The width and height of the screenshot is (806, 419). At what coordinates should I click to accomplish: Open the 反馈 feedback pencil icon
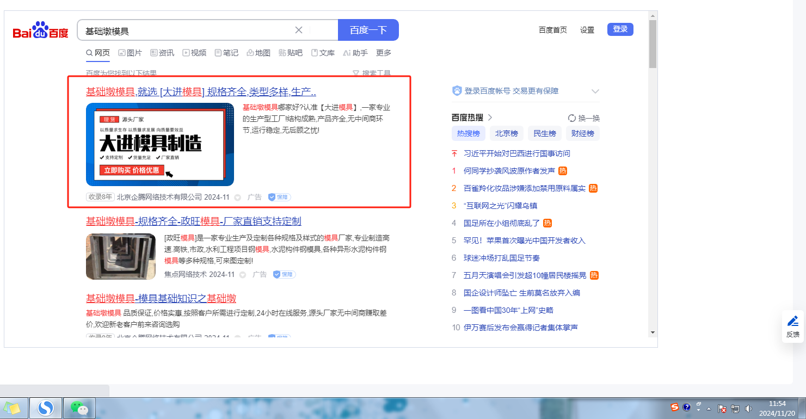793,321
